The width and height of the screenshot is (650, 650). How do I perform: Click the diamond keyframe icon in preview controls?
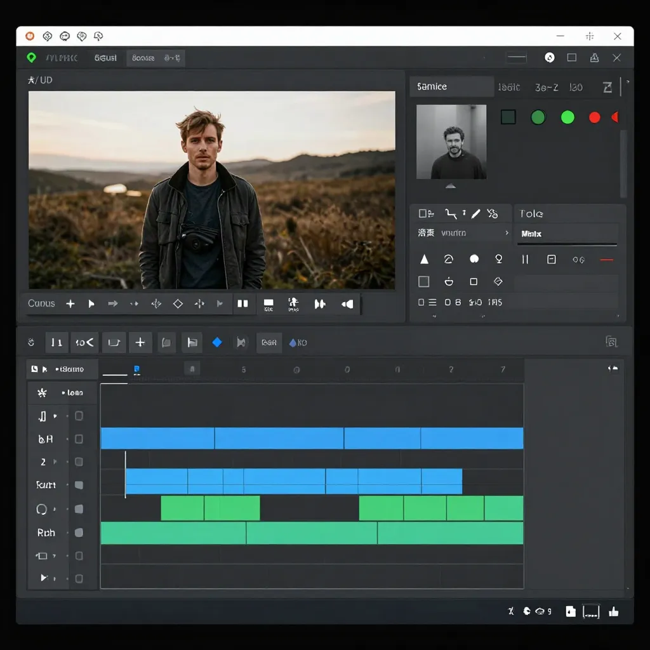(178, 304)
